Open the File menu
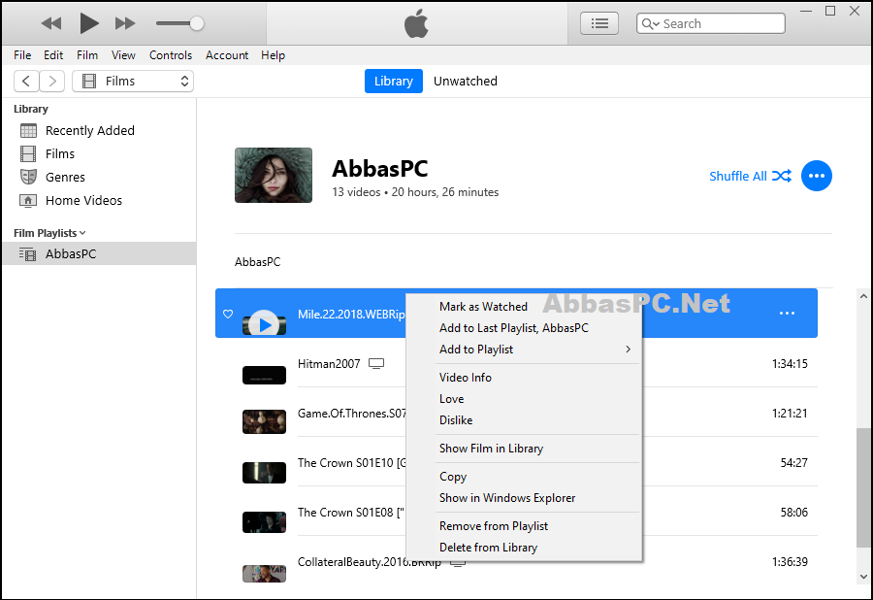The image size is (873, 600). click(x=22, y=55)
